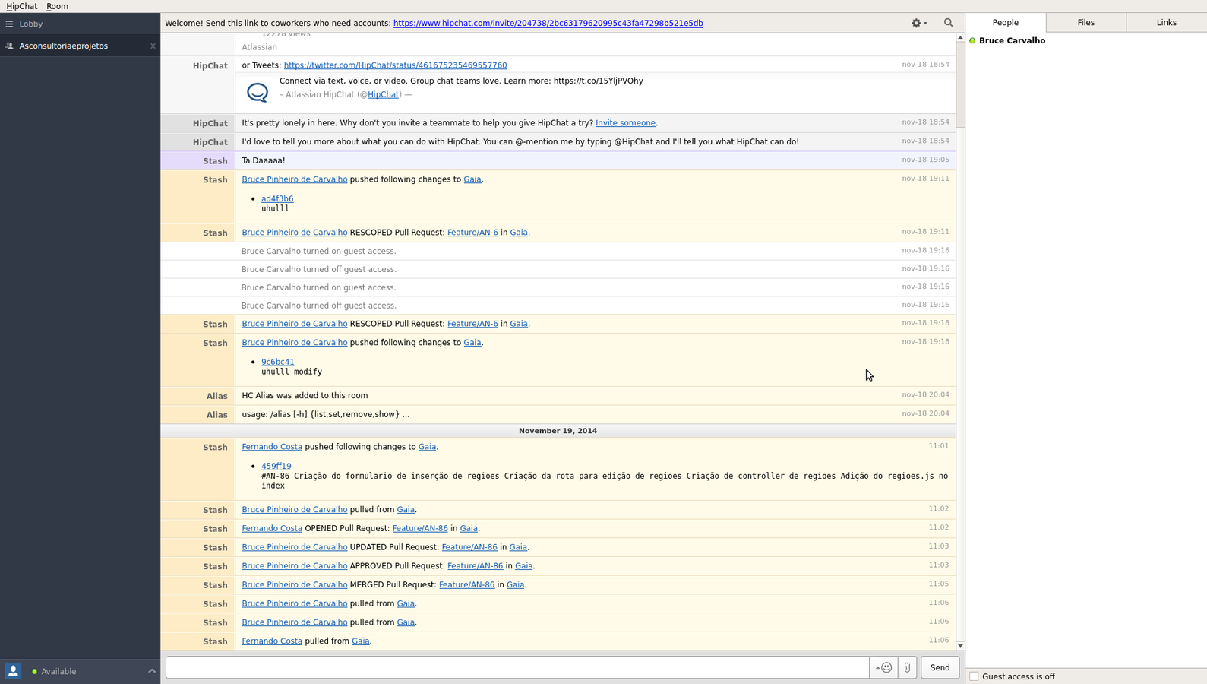Click the Invite someone link
The image size is (1207, 684).
point(625,123)
